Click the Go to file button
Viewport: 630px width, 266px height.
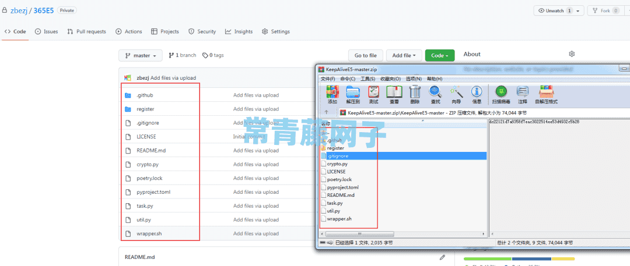coord(366,55)
